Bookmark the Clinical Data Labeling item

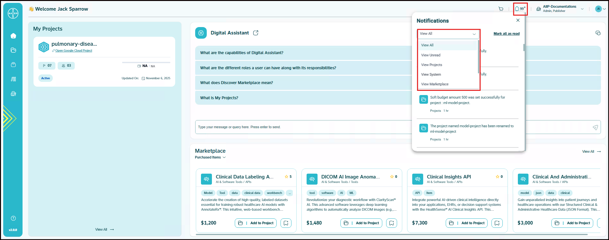pos(286,223)
